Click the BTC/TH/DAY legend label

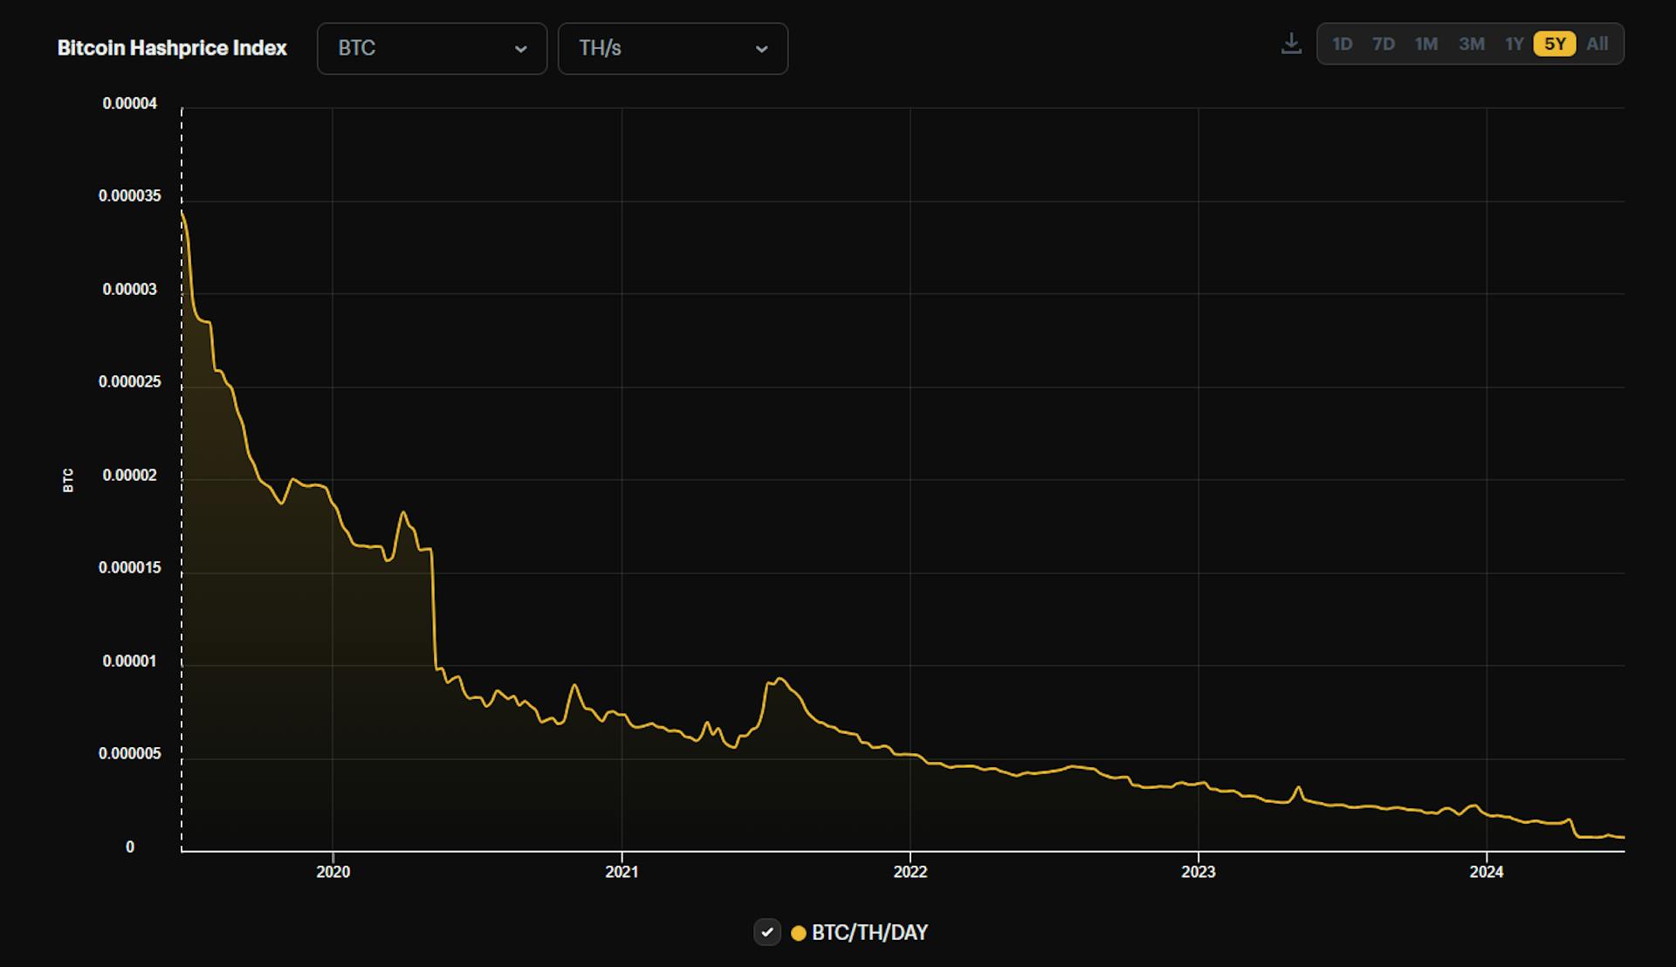[x=869, y=932]
